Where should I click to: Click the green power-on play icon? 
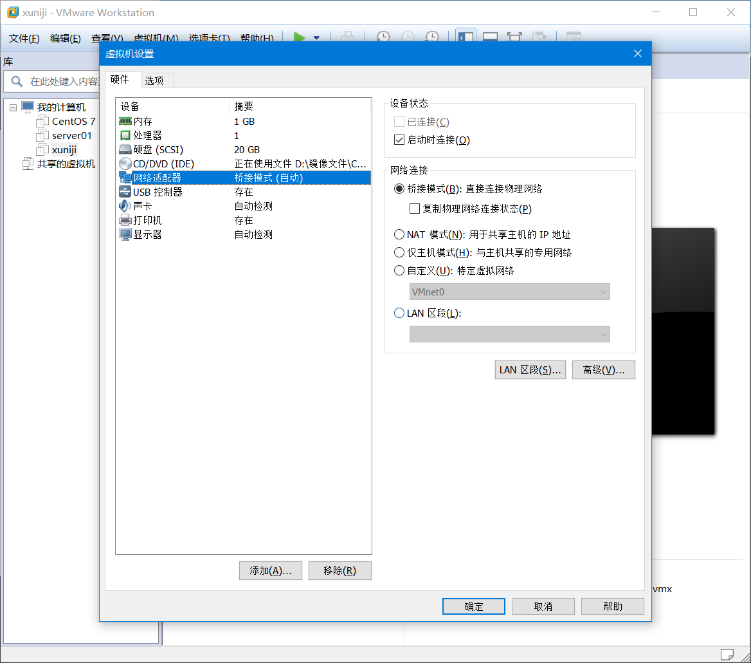[300, 37]
